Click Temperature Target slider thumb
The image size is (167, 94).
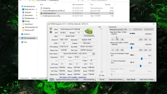(x=141, y=66)
